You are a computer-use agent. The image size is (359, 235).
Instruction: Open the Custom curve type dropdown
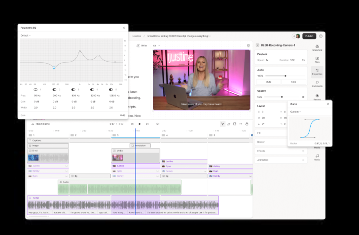tap(295, 112)
